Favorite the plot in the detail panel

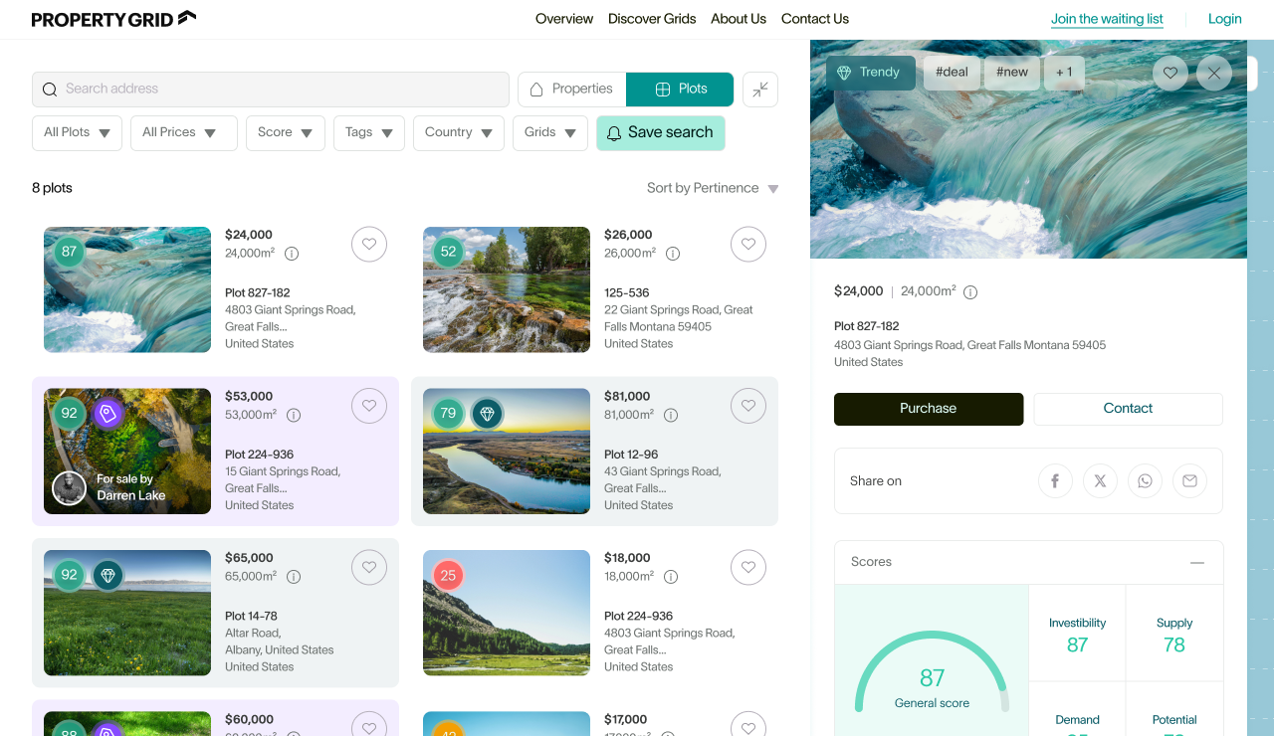point(1170,73)
